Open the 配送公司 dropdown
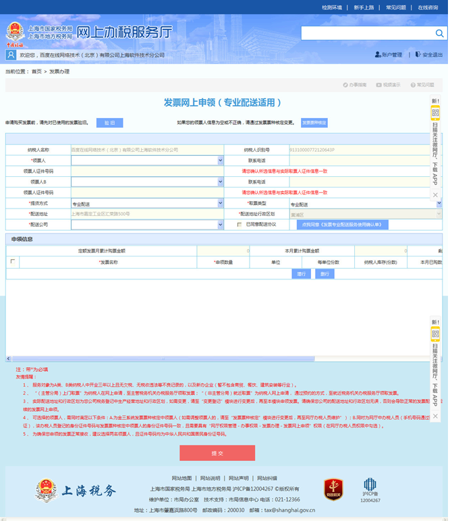 coord(220,225)
